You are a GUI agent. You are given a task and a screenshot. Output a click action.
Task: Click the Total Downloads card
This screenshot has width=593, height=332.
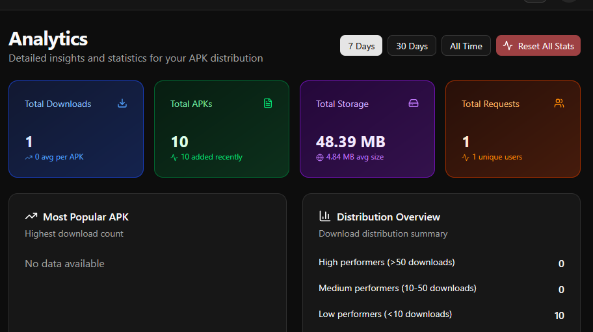click(76, 129)
